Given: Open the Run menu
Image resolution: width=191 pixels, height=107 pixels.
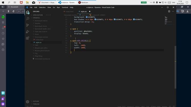Looking at the screenshot, I should tap(58, 7).
